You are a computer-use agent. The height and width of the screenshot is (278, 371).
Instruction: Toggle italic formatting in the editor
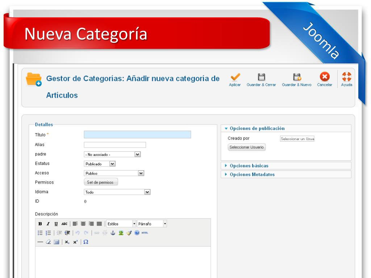48,224
